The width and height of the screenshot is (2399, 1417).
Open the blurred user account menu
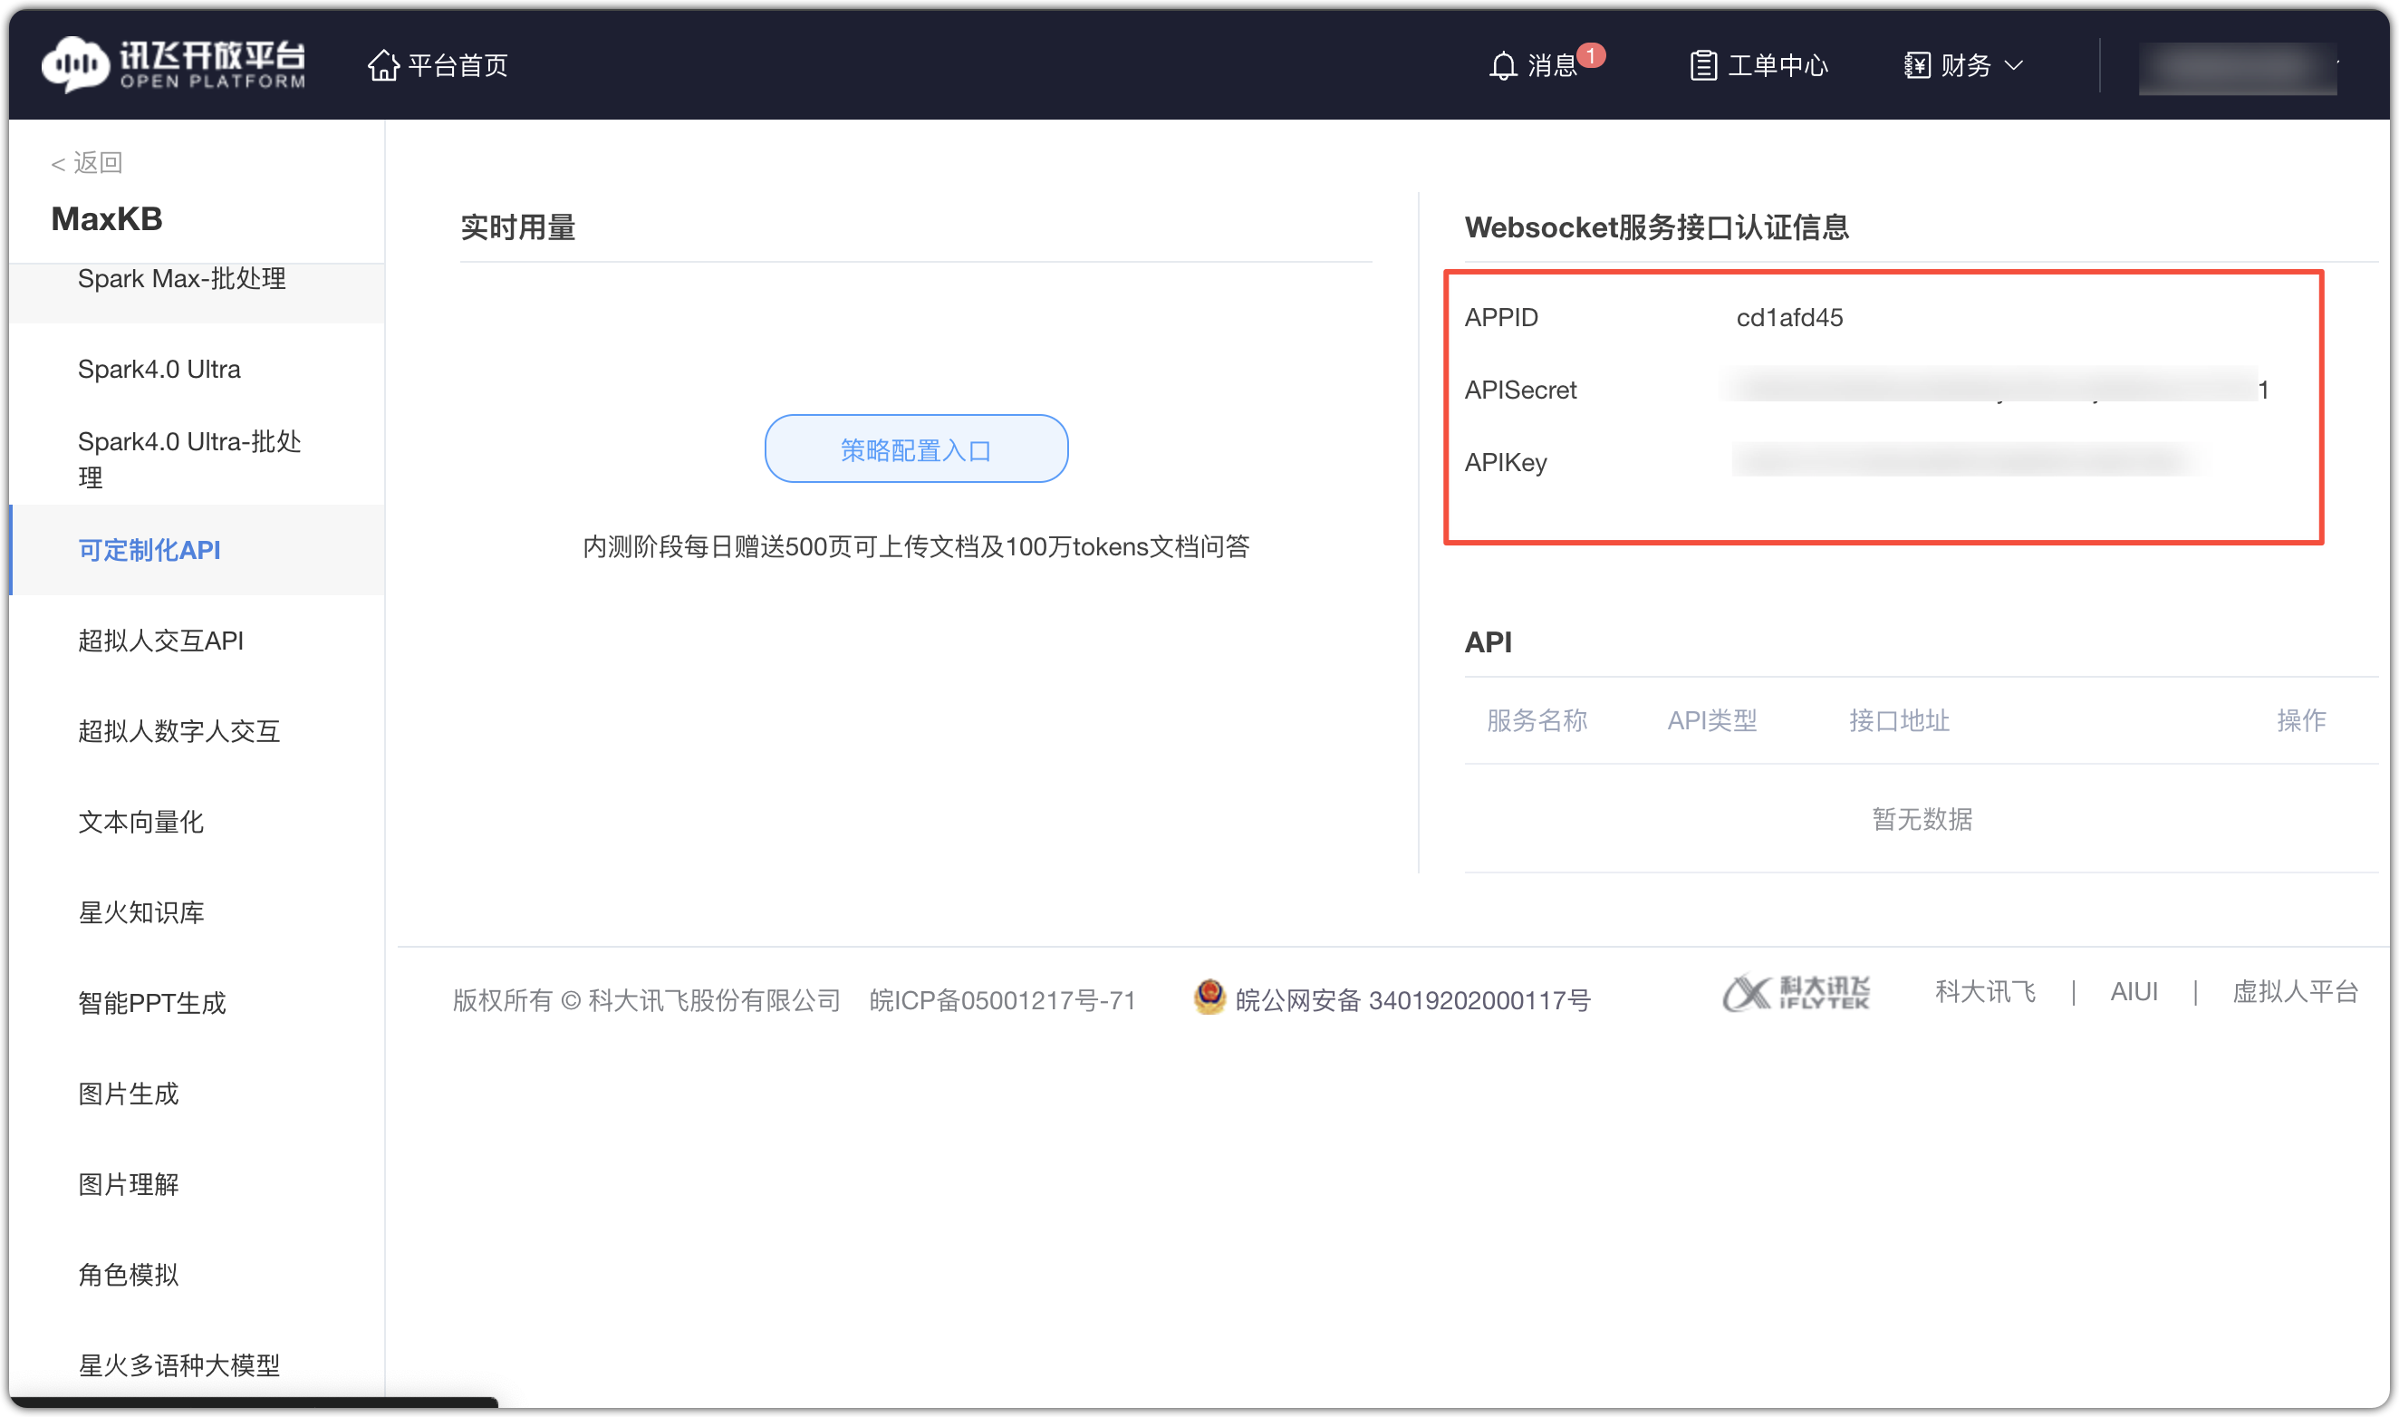click(2237, 68)
